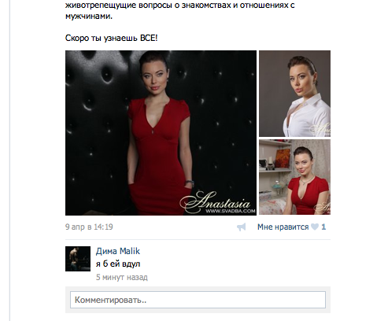The height and width of the screenshot is (321, 388).
Task: Open the bottom-right red dress photo
Action: pyautogui.click(x=295, y=177)
